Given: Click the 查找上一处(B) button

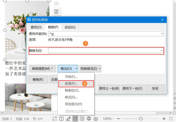Looking at the screenshot, I should 109,88.
